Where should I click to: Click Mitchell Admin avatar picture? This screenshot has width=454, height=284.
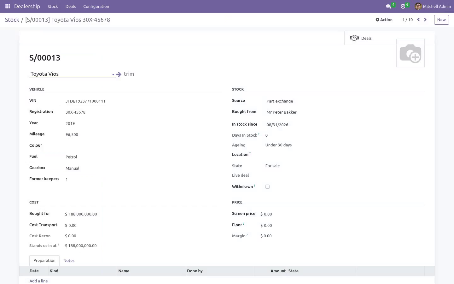click(x=418, y=6)
